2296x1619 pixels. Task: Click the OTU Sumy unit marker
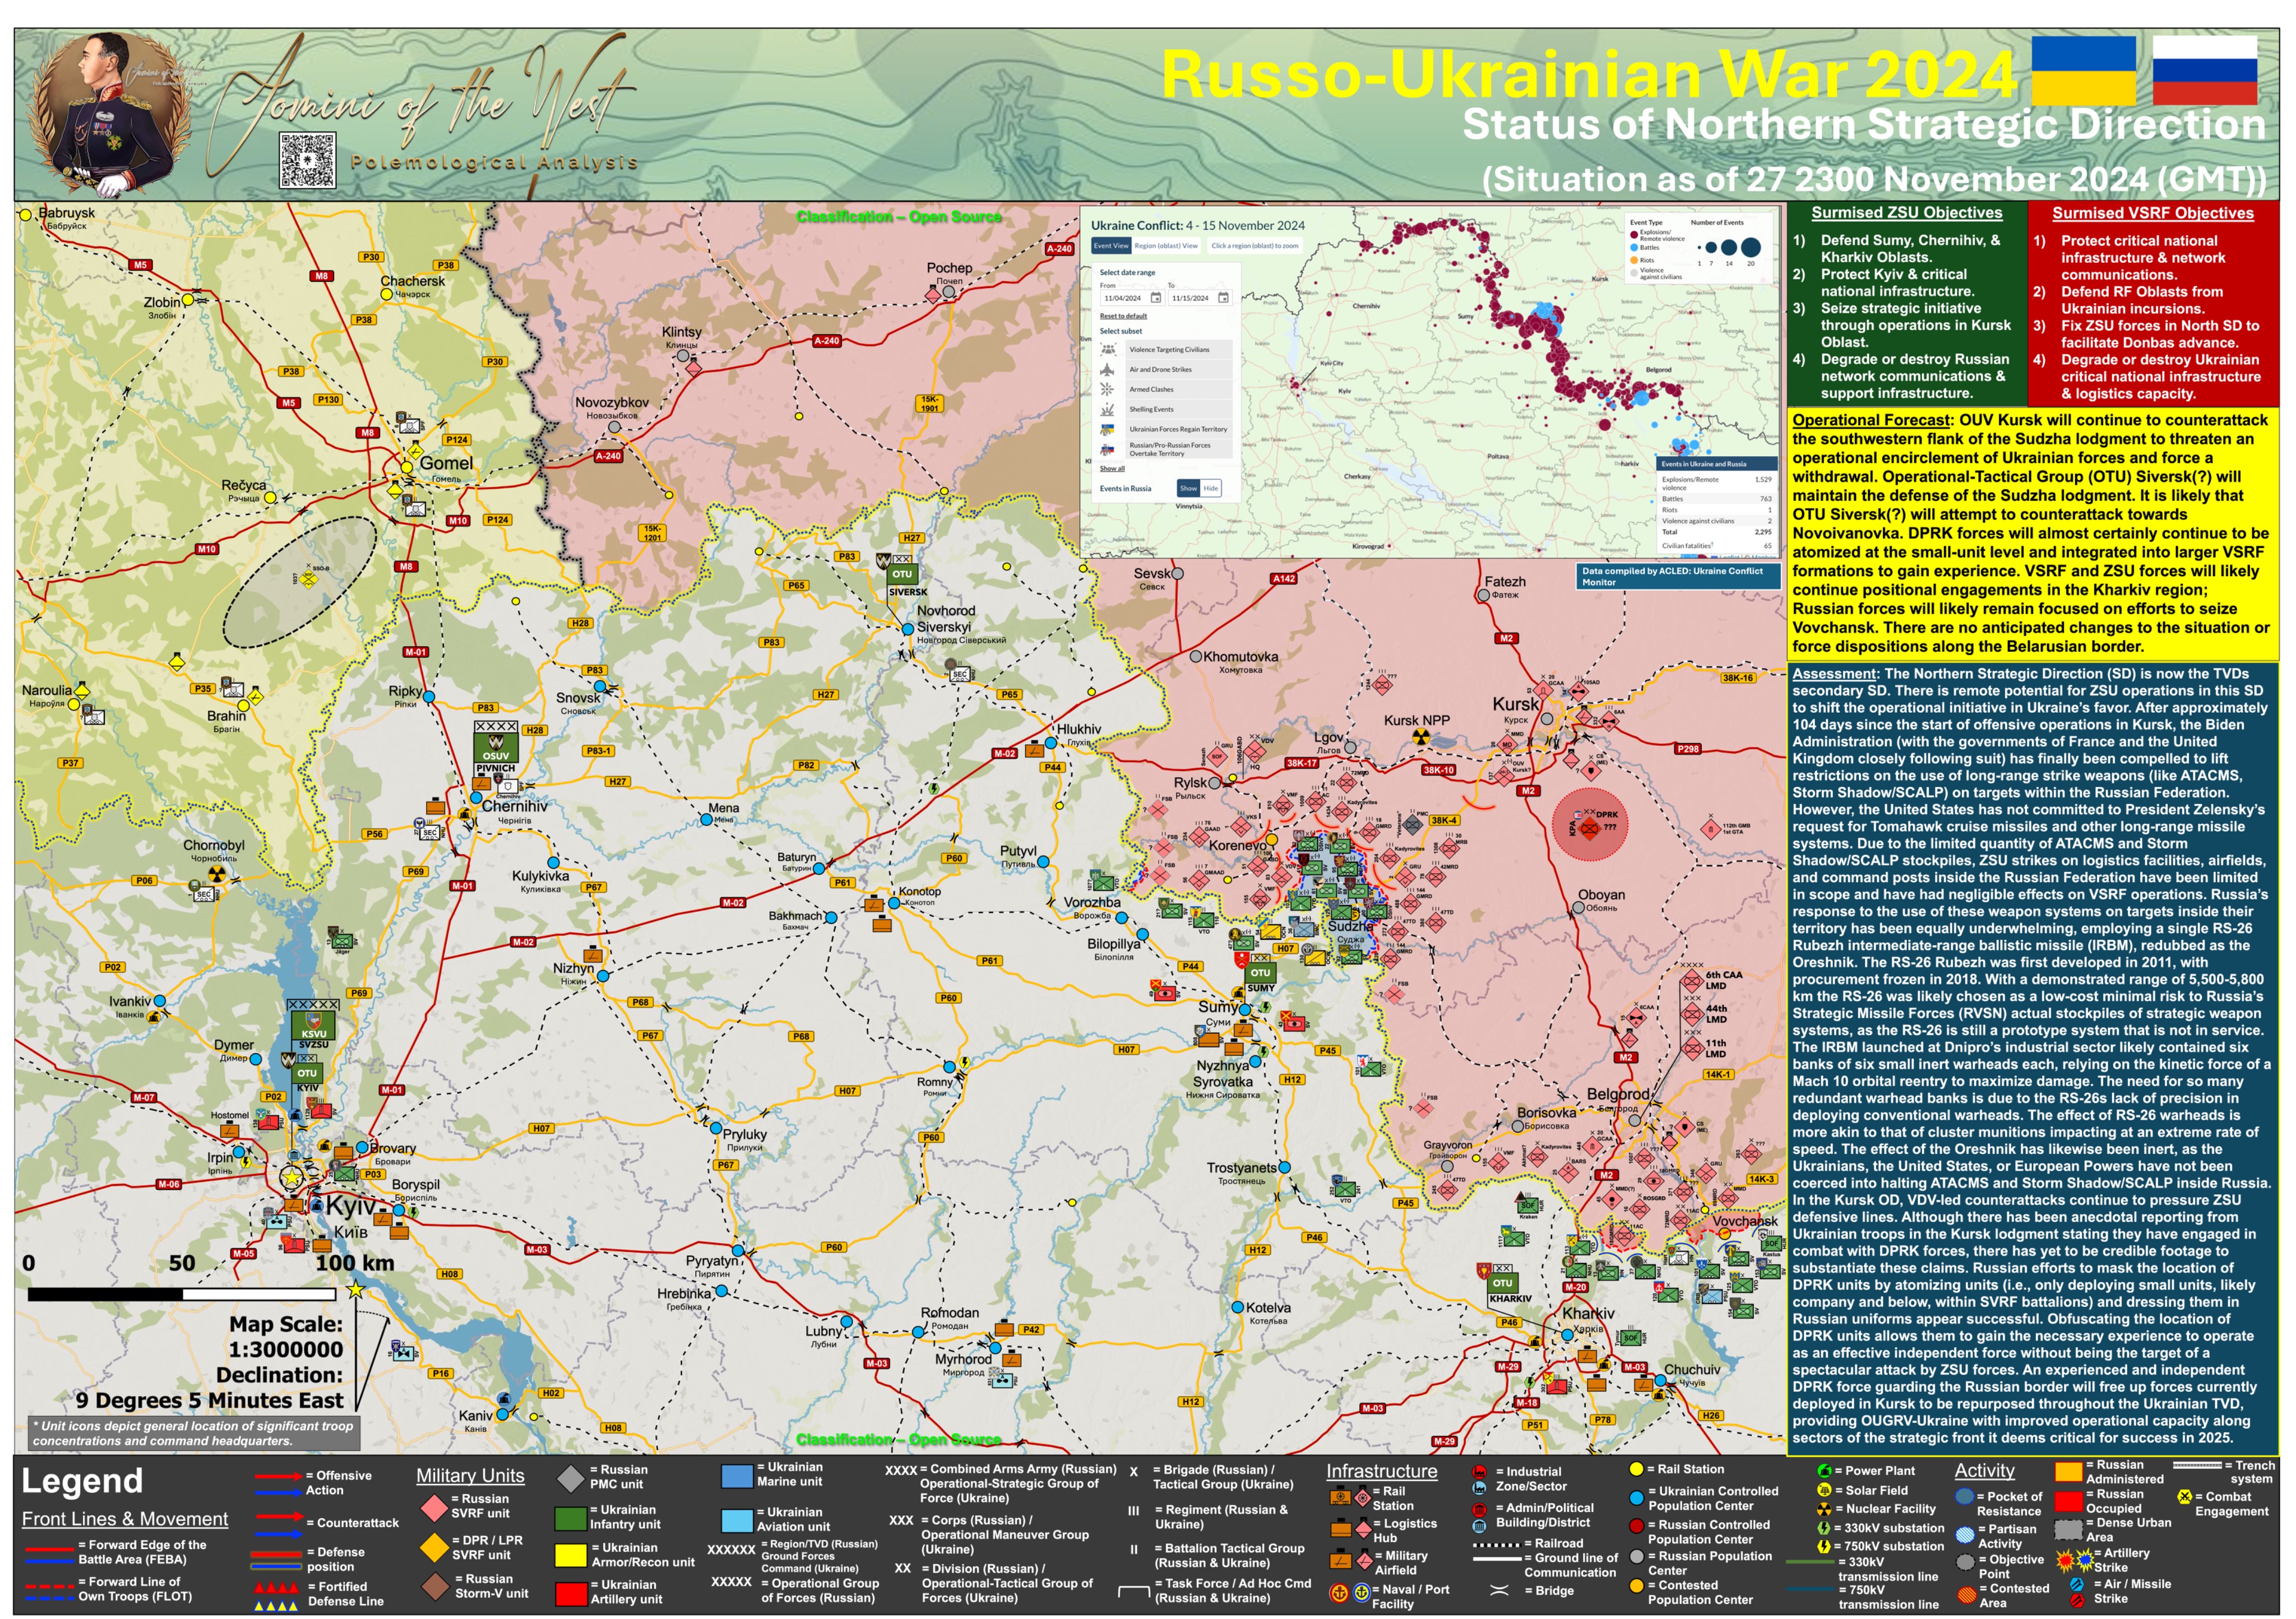point(1260,972)
